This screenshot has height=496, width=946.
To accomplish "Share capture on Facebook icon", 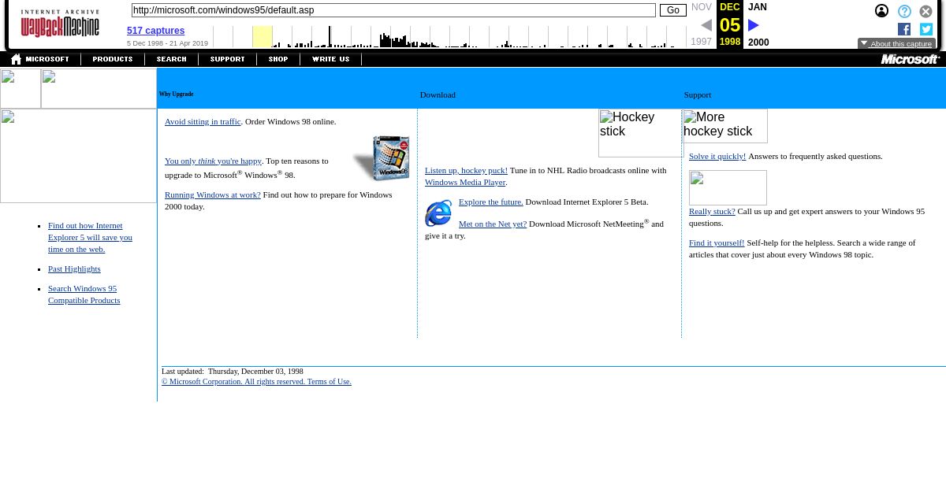I will click(904, 29).
